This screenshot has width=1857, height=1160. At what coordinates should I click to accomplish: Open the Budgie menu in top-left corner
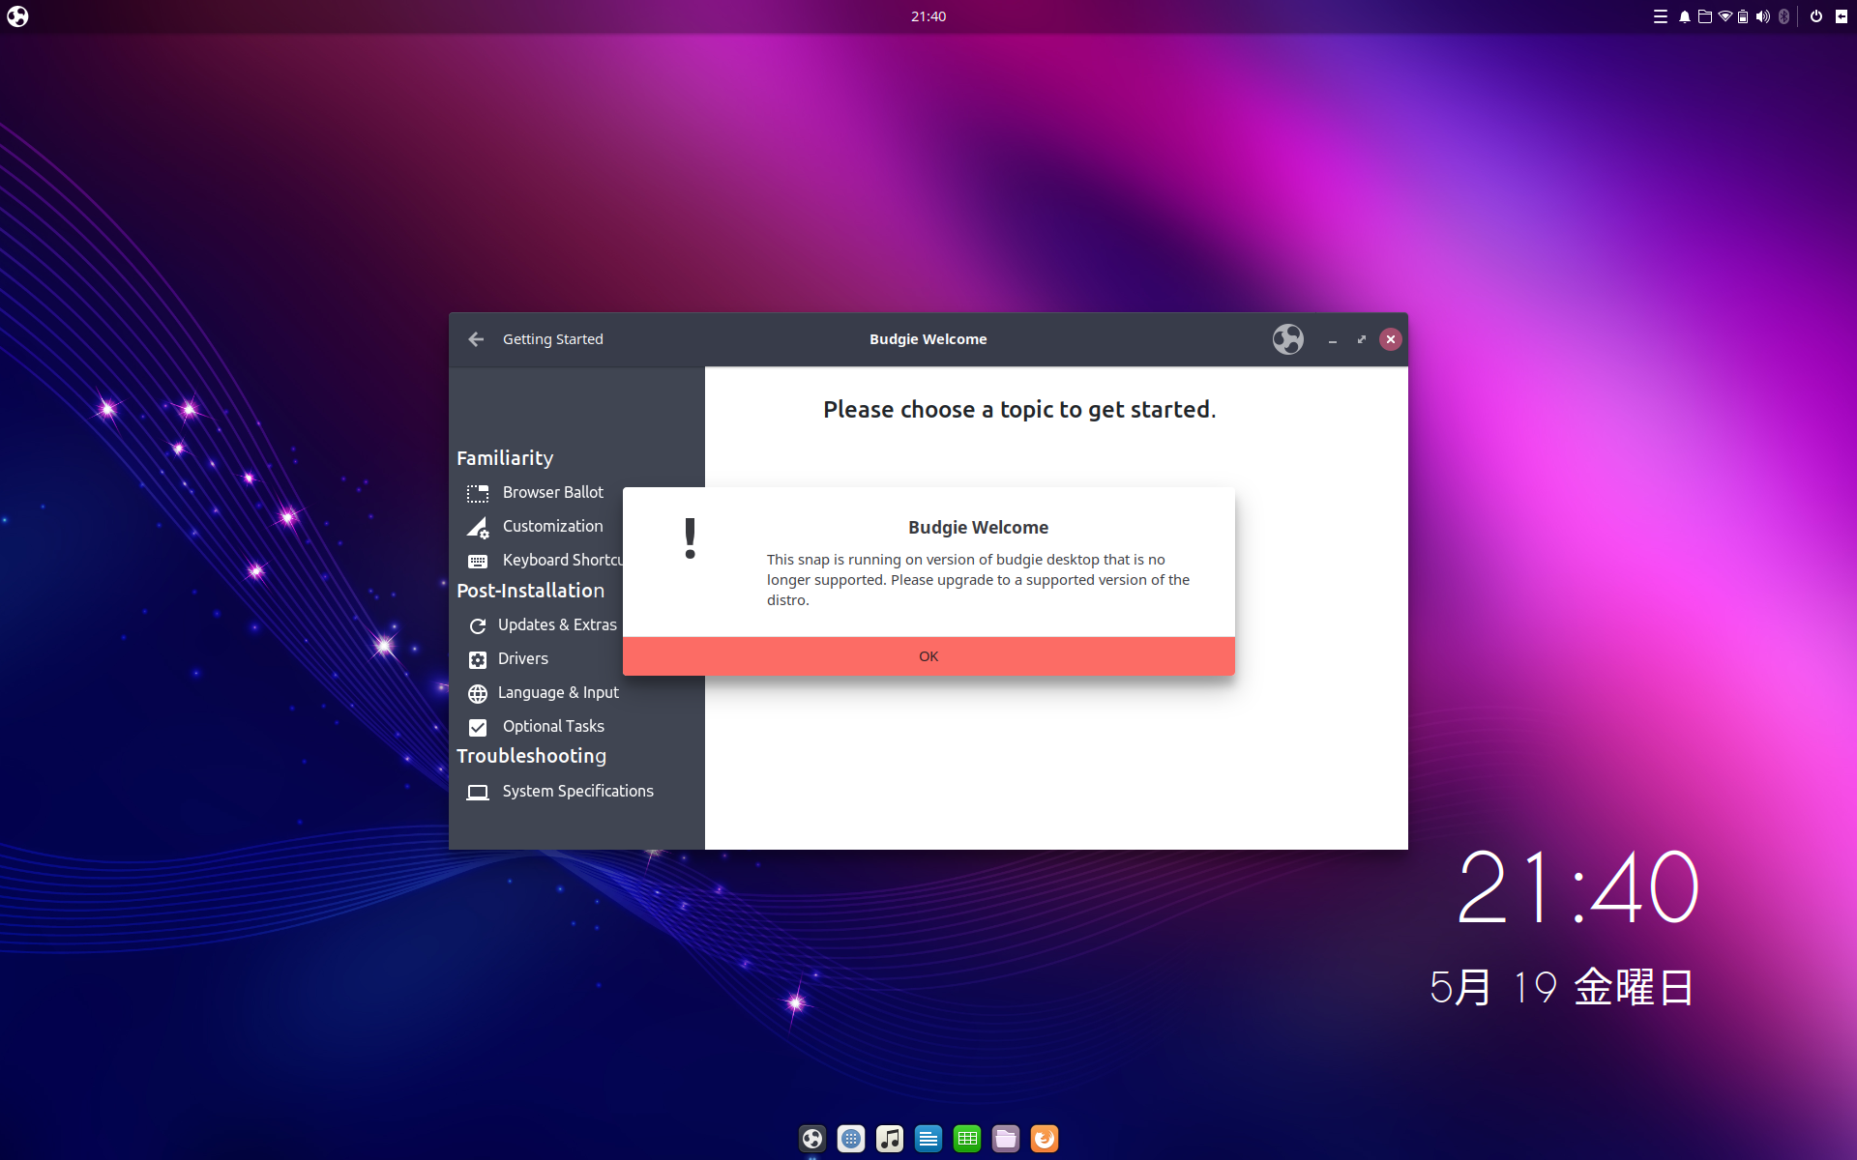pos(17,16)
